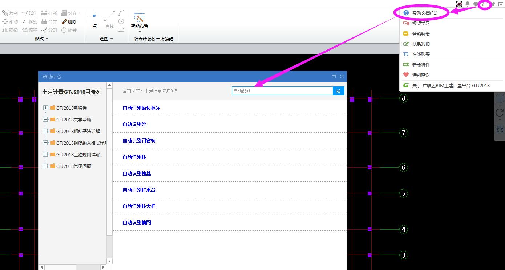The width and height of the screenshot is (505, 270).
Task: Click the 修剪 (trim) tool
Action: (29, 22)
